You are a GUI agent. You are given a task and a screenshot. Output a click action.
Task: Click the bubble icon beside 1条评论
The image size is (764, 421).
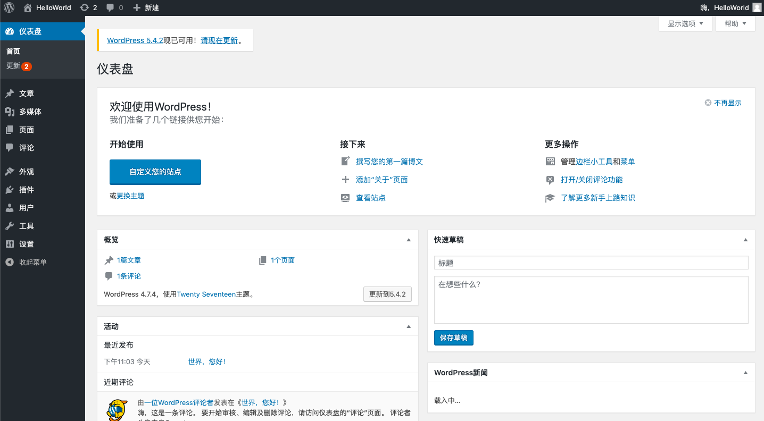109,276
